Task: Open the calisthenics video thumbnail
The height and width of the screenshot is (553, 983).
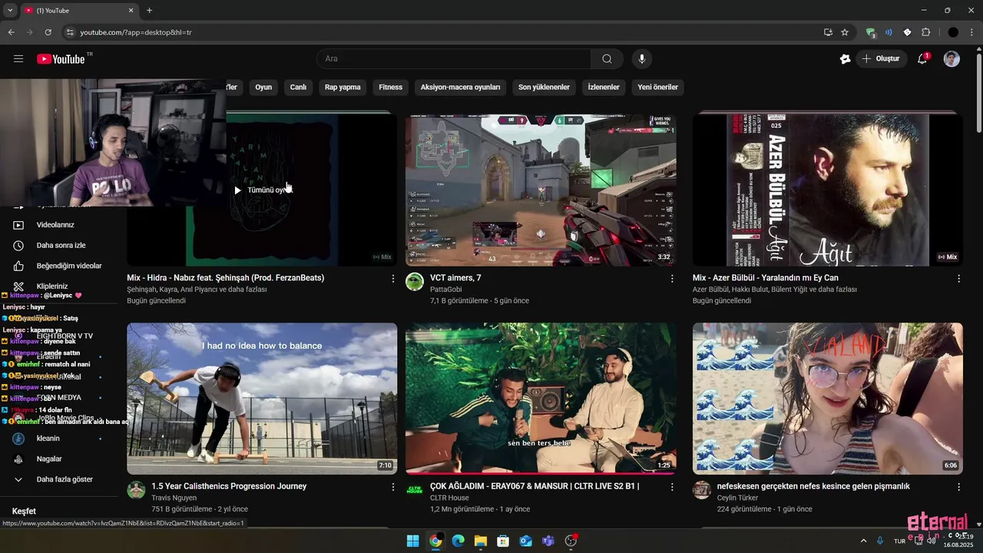Action: pyautogui.click(x=262, y=398)
